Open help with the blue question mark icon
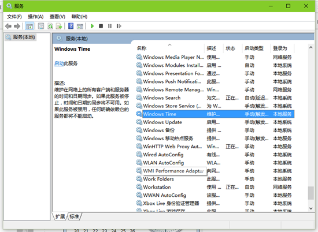Image resolution: width=318 pixels, height=232 pixels. pos(71,26)
